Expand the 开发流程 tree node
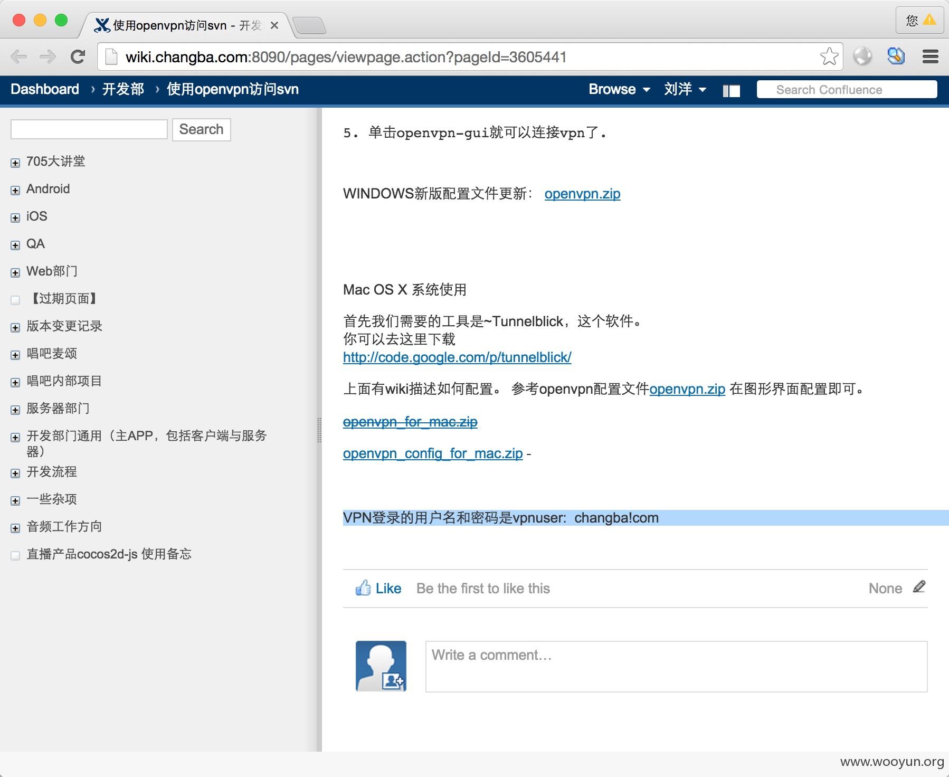 (x=15, y=473)
